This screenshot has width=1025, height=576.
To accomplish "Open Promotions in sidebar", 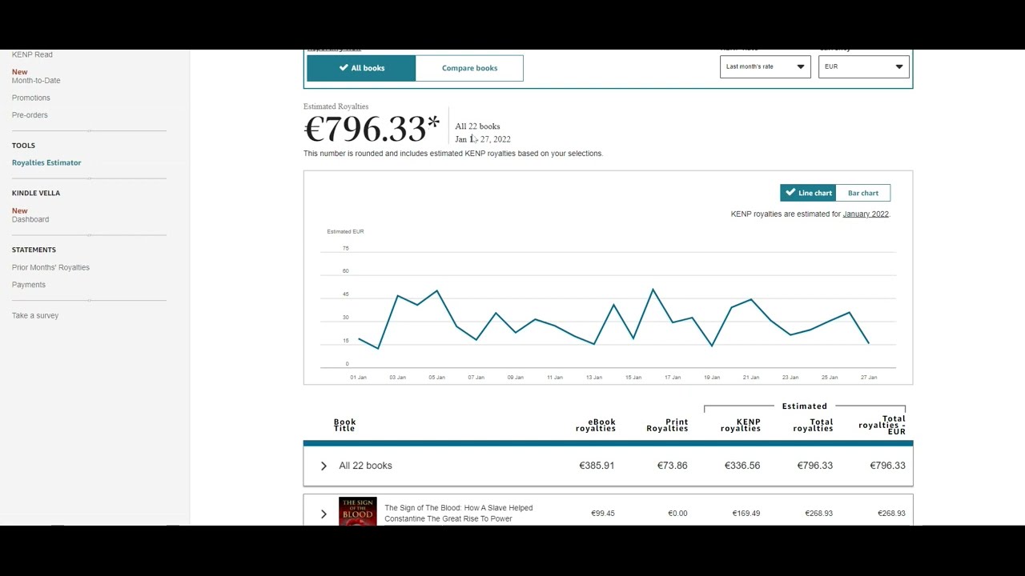I will click(30, 98).
